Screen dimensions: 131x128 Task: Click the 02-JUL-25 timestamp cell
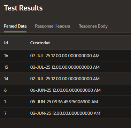pyautogui.click(x=65, y=79)
